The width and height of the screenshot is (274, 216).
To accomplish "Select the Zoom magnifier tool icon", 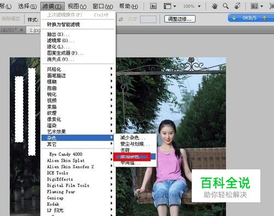I will 226,6.
